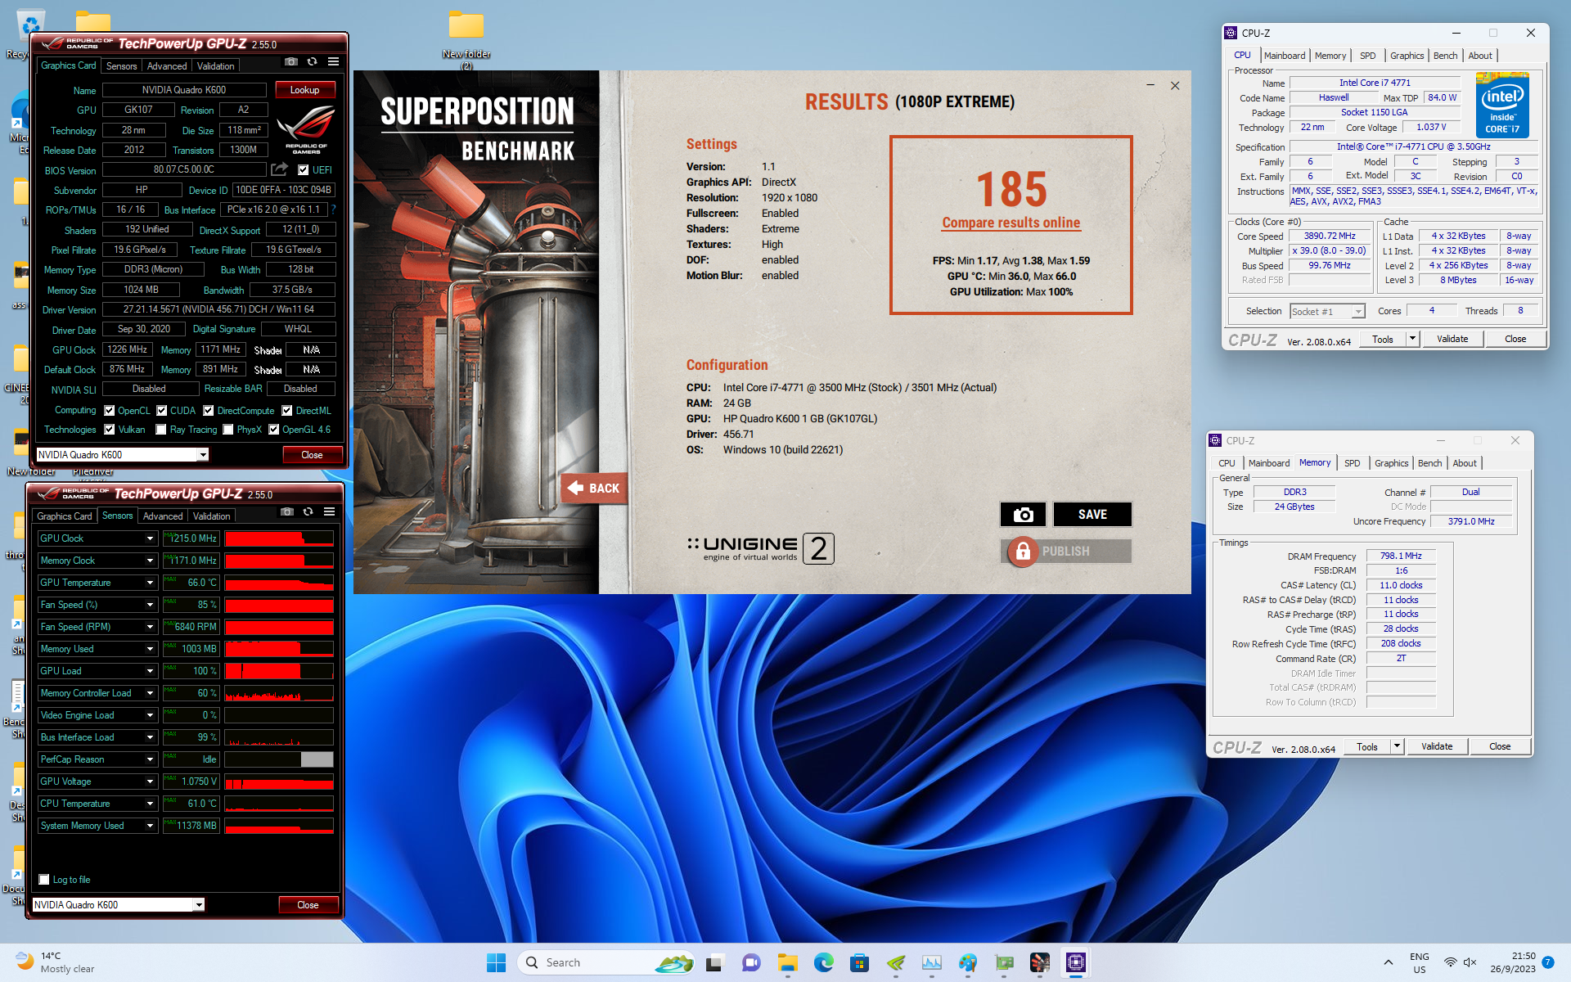This screenshot has width=1571, height=982.
Task: Open the Tools dropdown arrow in lower CPU-Z
Action: [1397, 746]
